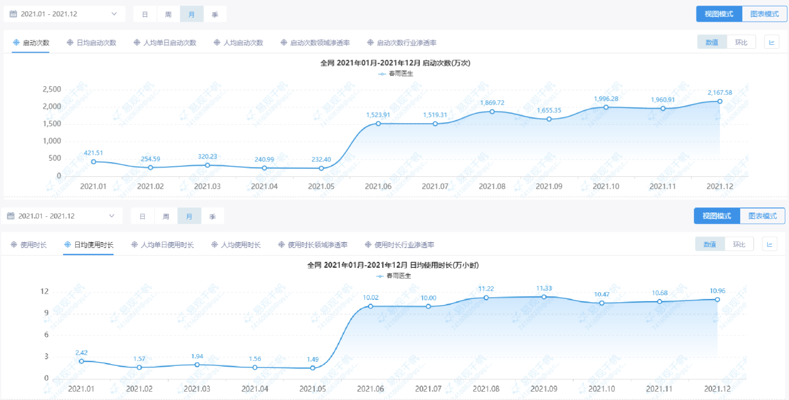The width and height of the screenshot is (789, 400).
Task: Click 2021.09 data point valued 11.33
Action: [x=544, y=297]
